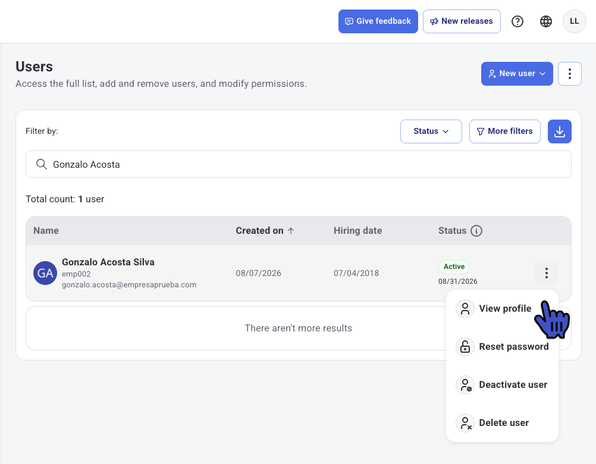The height and width of the screenshot is (464, 596).
Task: Click the gonzalo.acosta@empresaprueba.com email
Action: pyautogui.click(x=129, y=284)
